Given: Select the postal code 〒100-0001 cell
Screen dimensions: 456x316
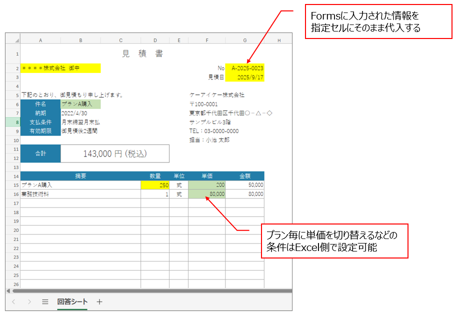Looking at the screenshot, I should [203, 104].
